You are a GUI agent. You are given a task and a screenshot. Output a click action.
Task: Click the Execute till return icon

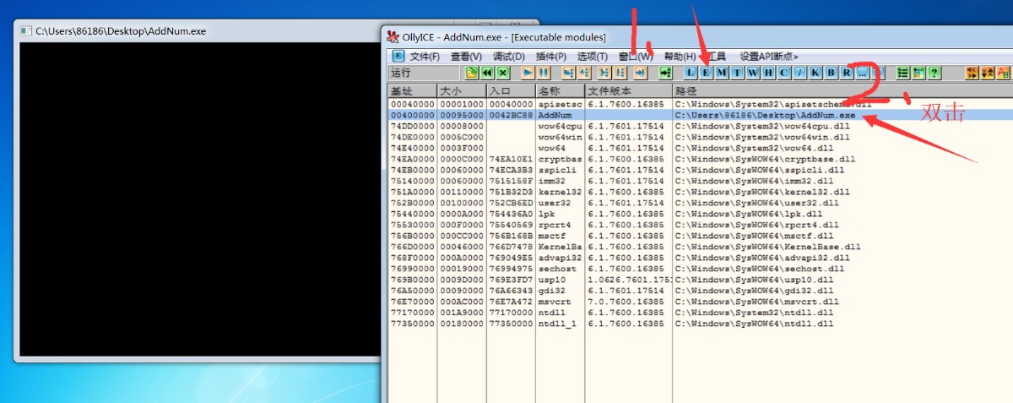pyautogui.click(x=640, y=73)
